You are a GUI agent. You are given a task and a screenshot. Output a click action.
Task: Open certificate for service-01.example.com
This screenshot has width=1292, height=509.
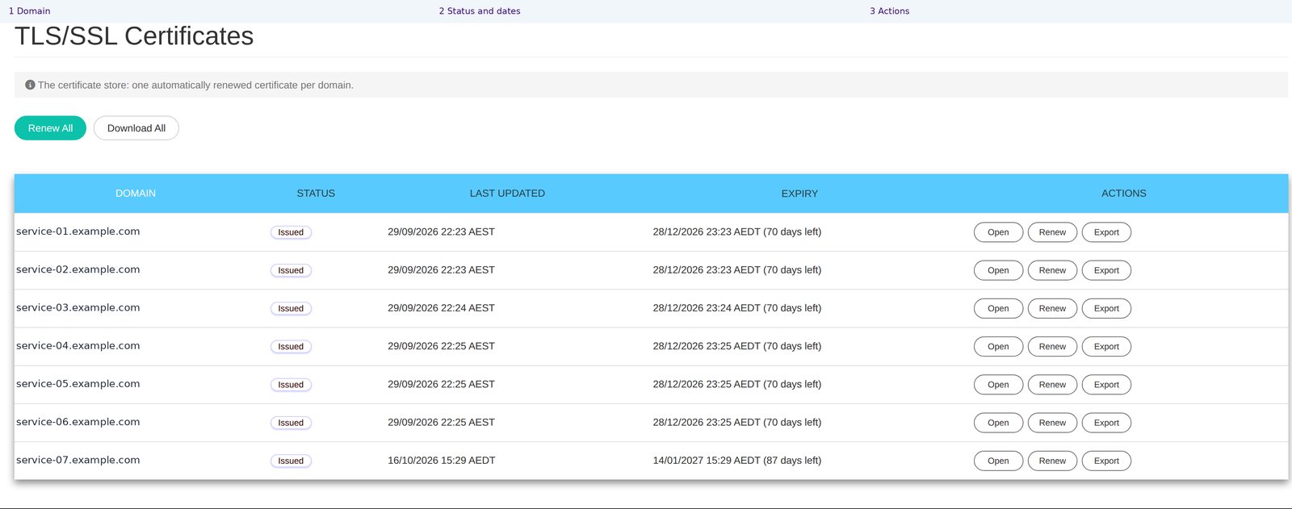tap(998, 232)
